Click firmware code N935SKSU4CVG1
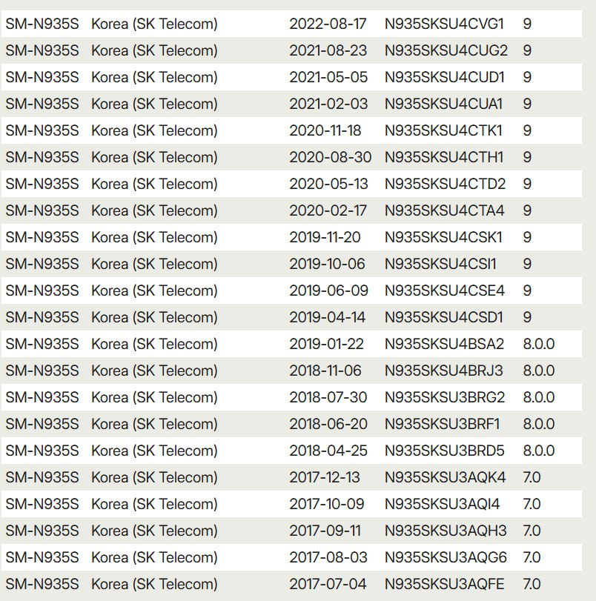The width and height of the screenshot is (596, 601). (x=444, y=24)
